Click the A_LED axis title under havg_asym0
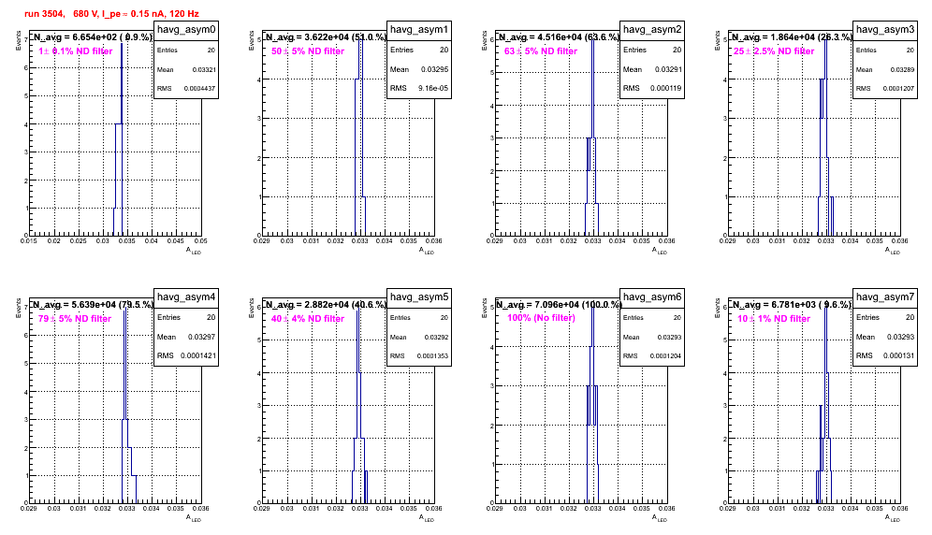The height and width of the screenshot is (535, 932). (194, 251)
